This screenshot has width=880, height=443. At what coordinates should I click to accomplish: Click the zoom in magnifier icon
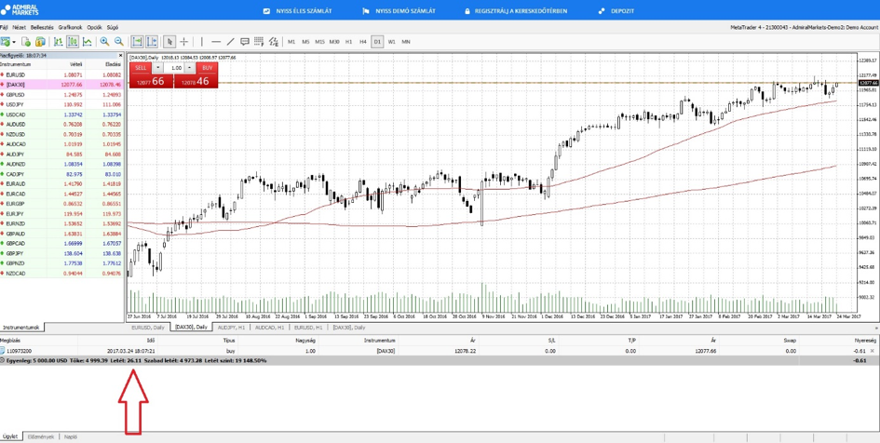104,42
